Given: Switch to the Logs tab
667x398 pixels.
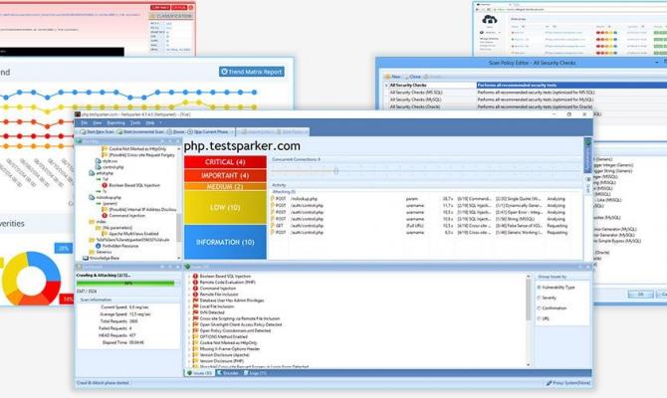Looking at the screenshot, I should click(x=255, y=373).
